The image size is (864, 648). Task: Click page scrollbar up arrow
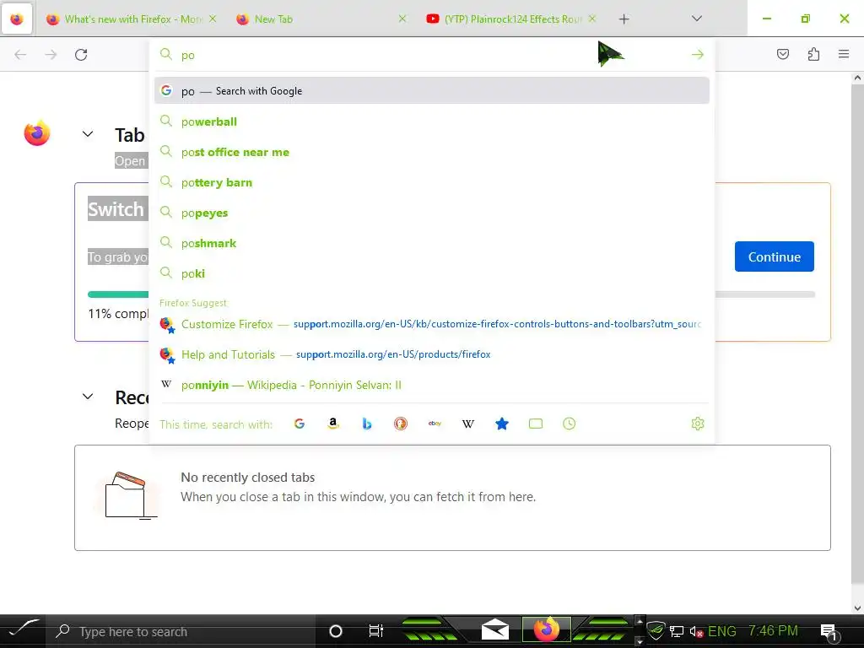click(x=857, y=78)
